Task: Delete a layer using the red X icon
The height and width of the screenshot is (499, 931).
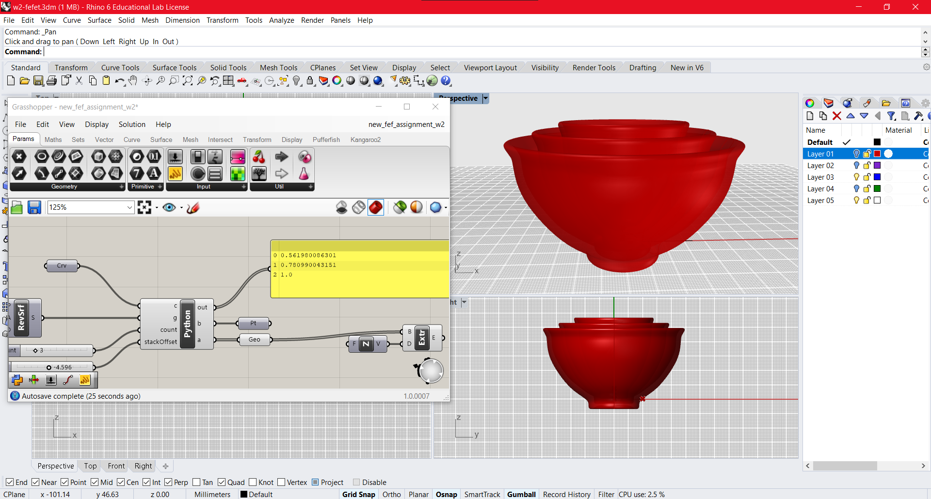Action: (837, 116)
